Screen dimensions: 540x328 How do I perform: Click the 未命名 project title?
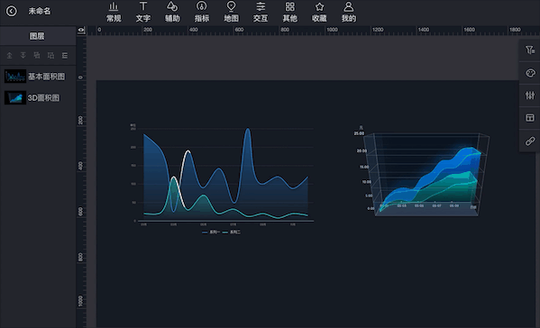[x=40, y=11]
